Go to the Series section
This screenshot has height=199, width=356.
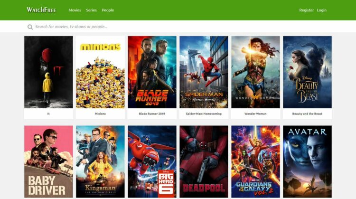pos(91,10)
